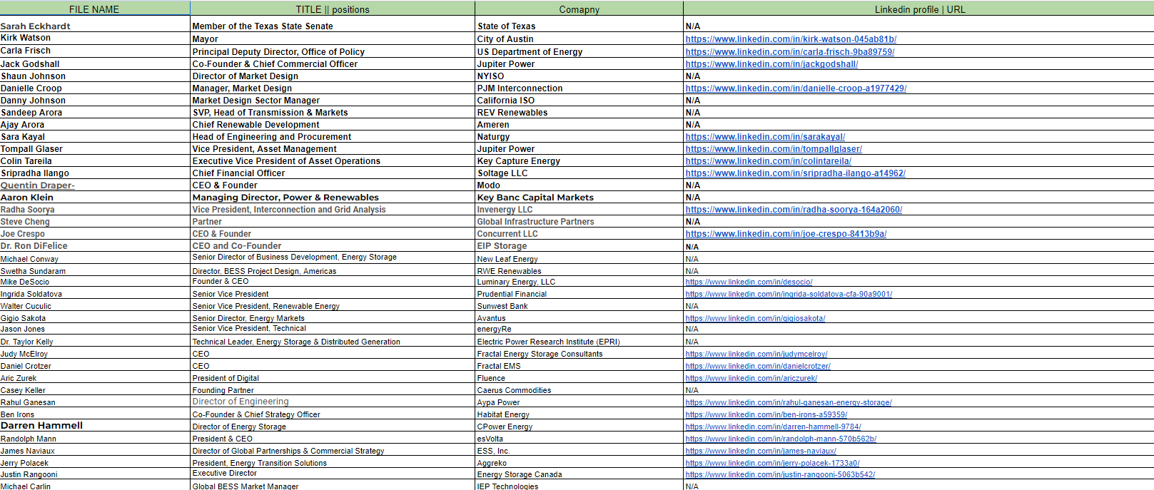Screen dimensions: 1154x490
Task: Select the Comapny header cell
Action: [x=579, y=9]
